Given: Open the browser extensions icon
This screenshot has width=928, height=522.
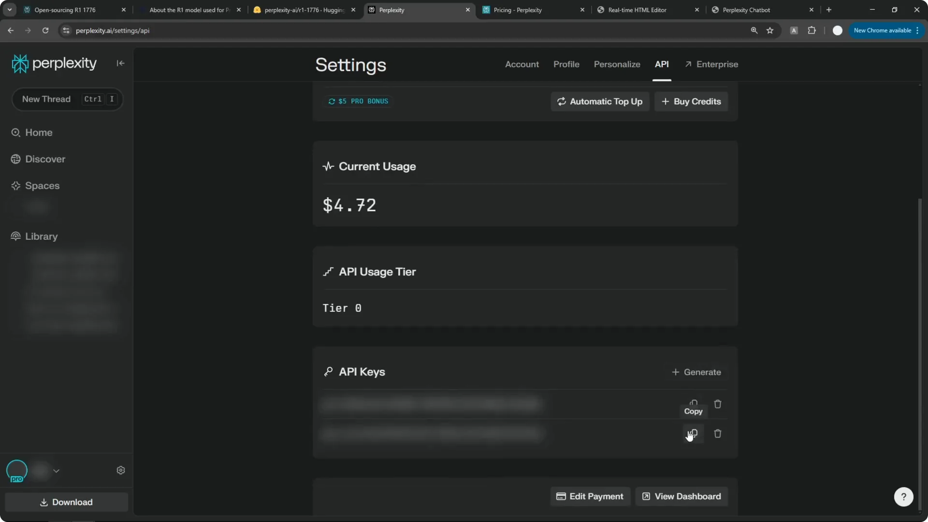Looking at the screenshot, I should 812,30.
